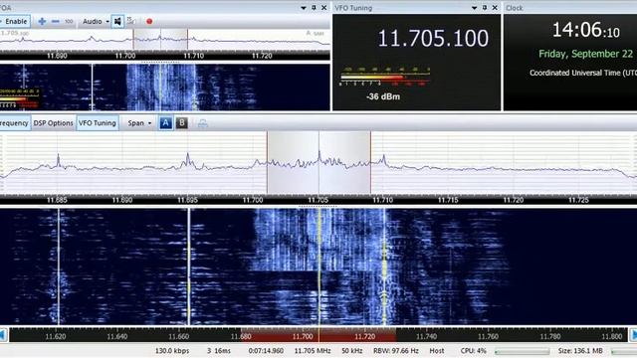This screenshot has height=358, width=637.
Task: Click the small 100 reset zoom icon
Action: tap(69, 21)
